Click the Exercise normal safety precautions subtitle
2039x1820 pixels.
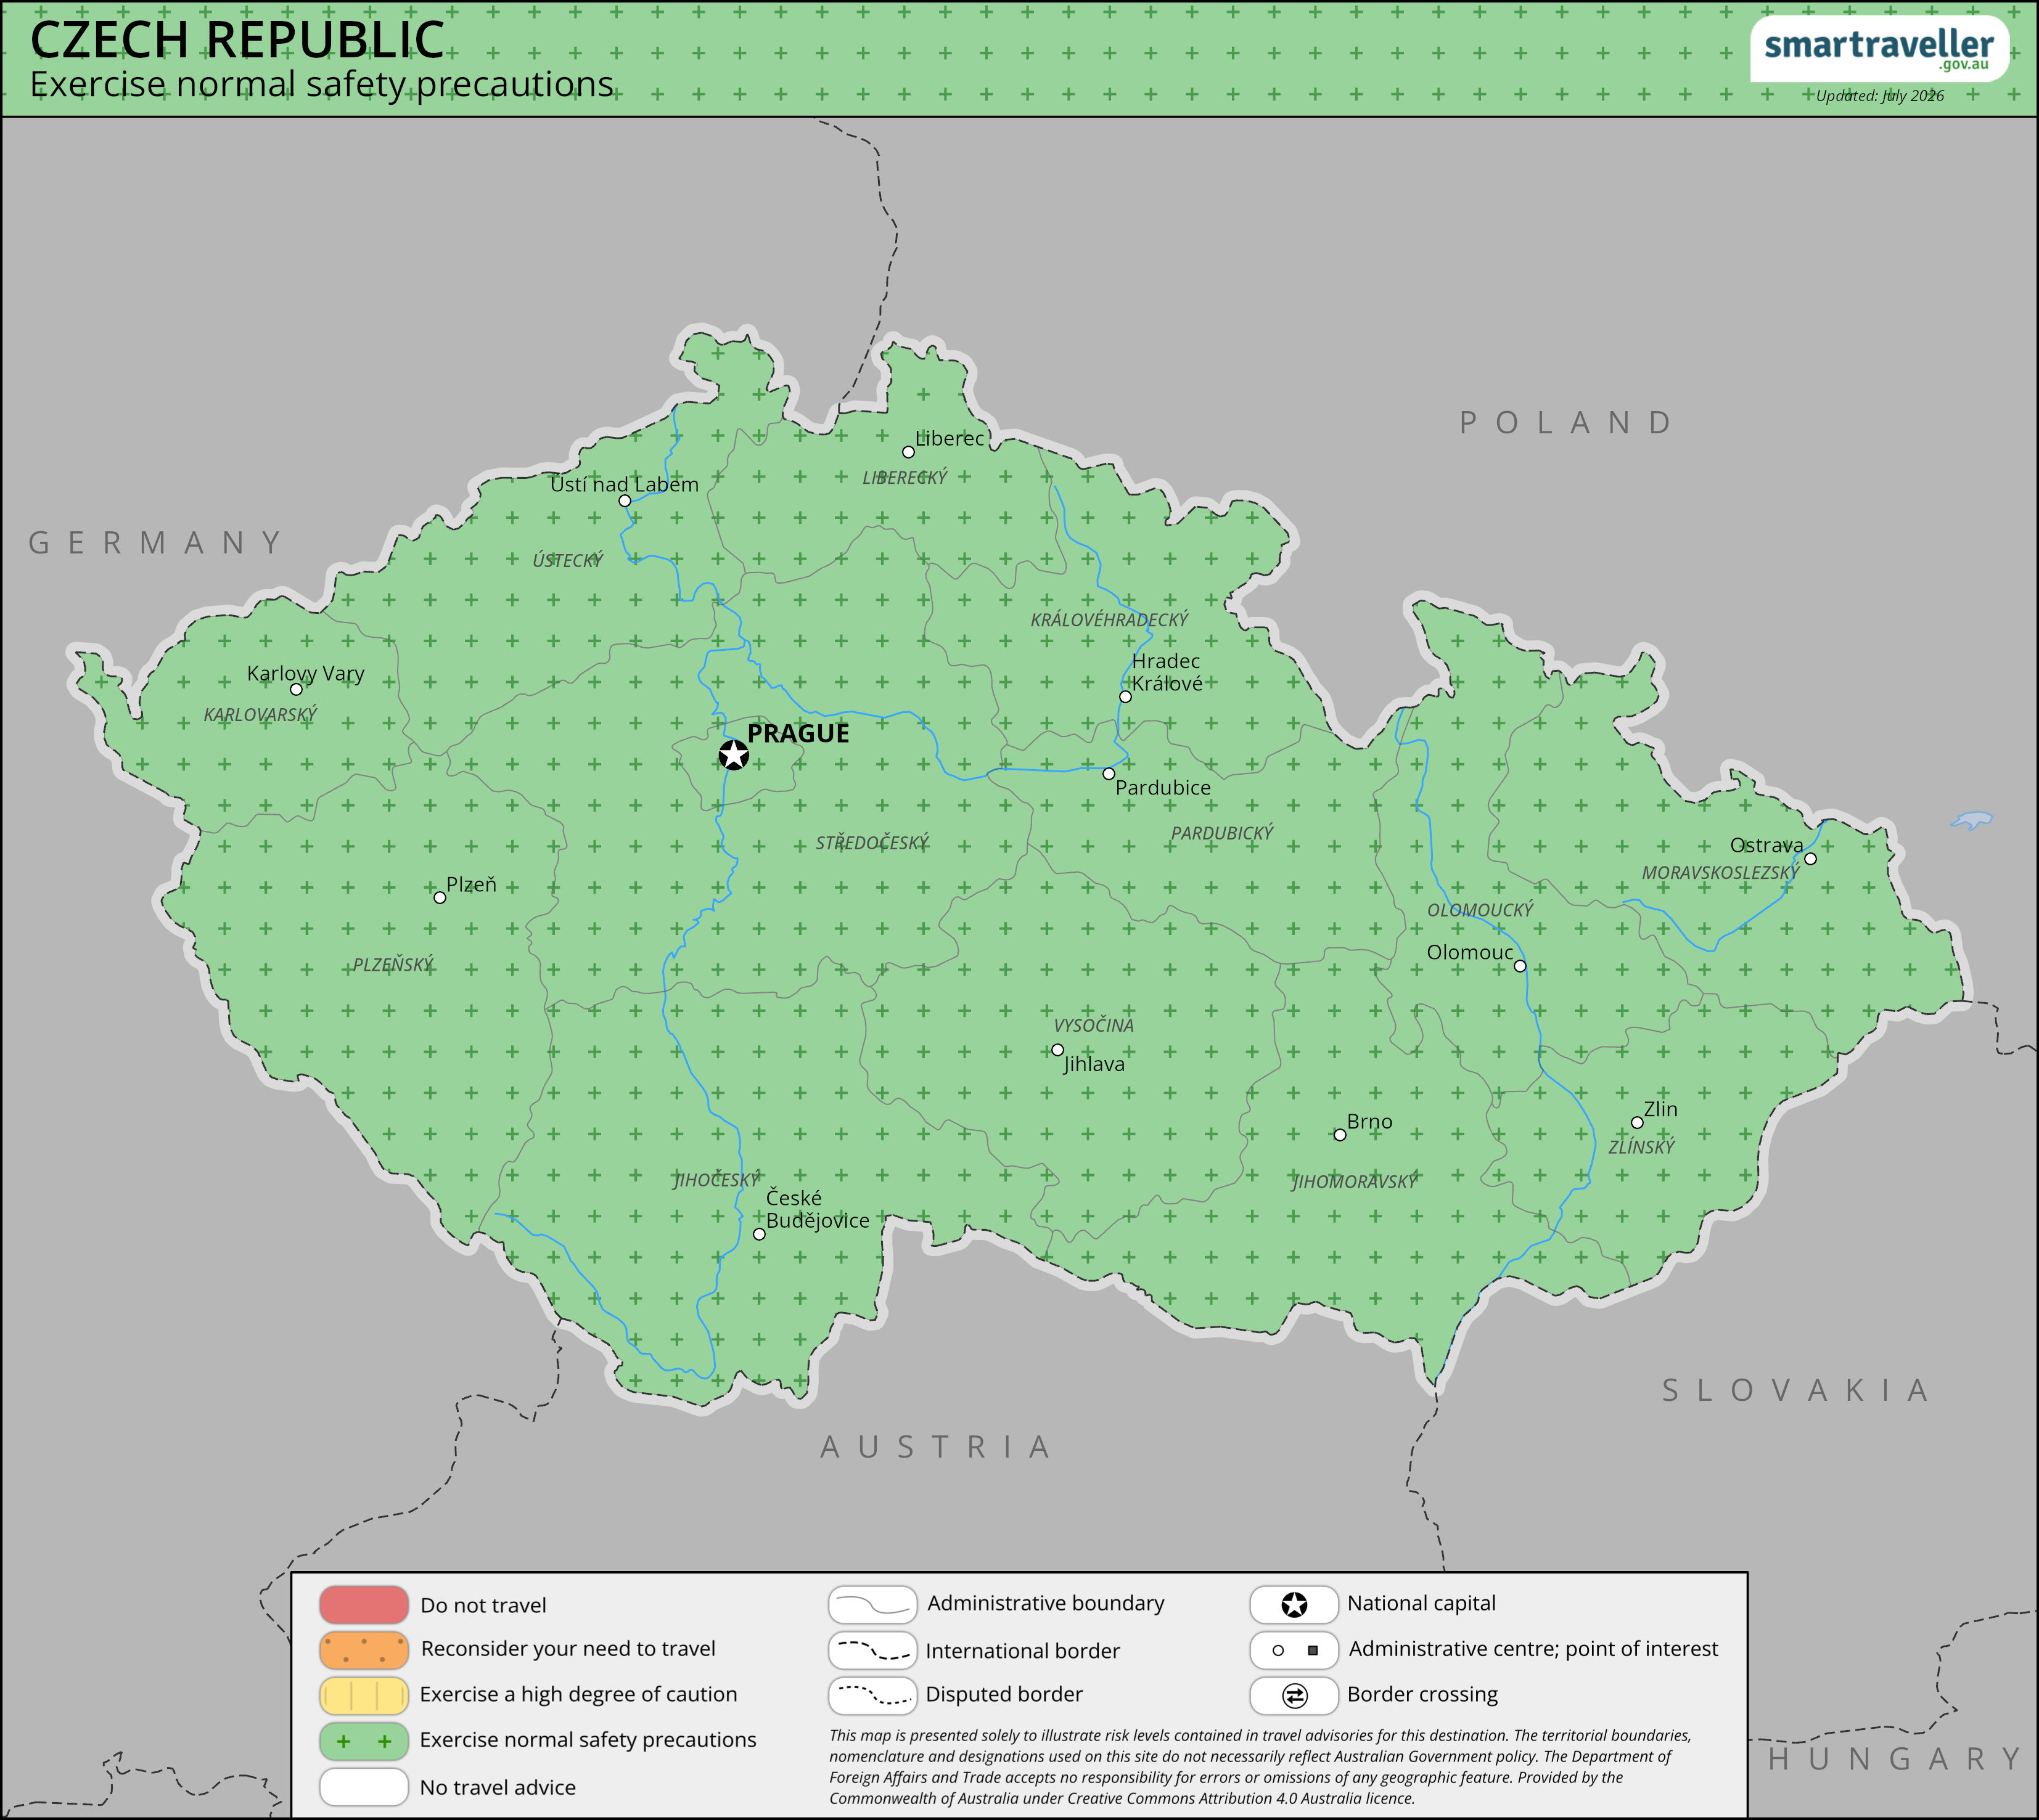pyautogui.click(x=321, y=85)
